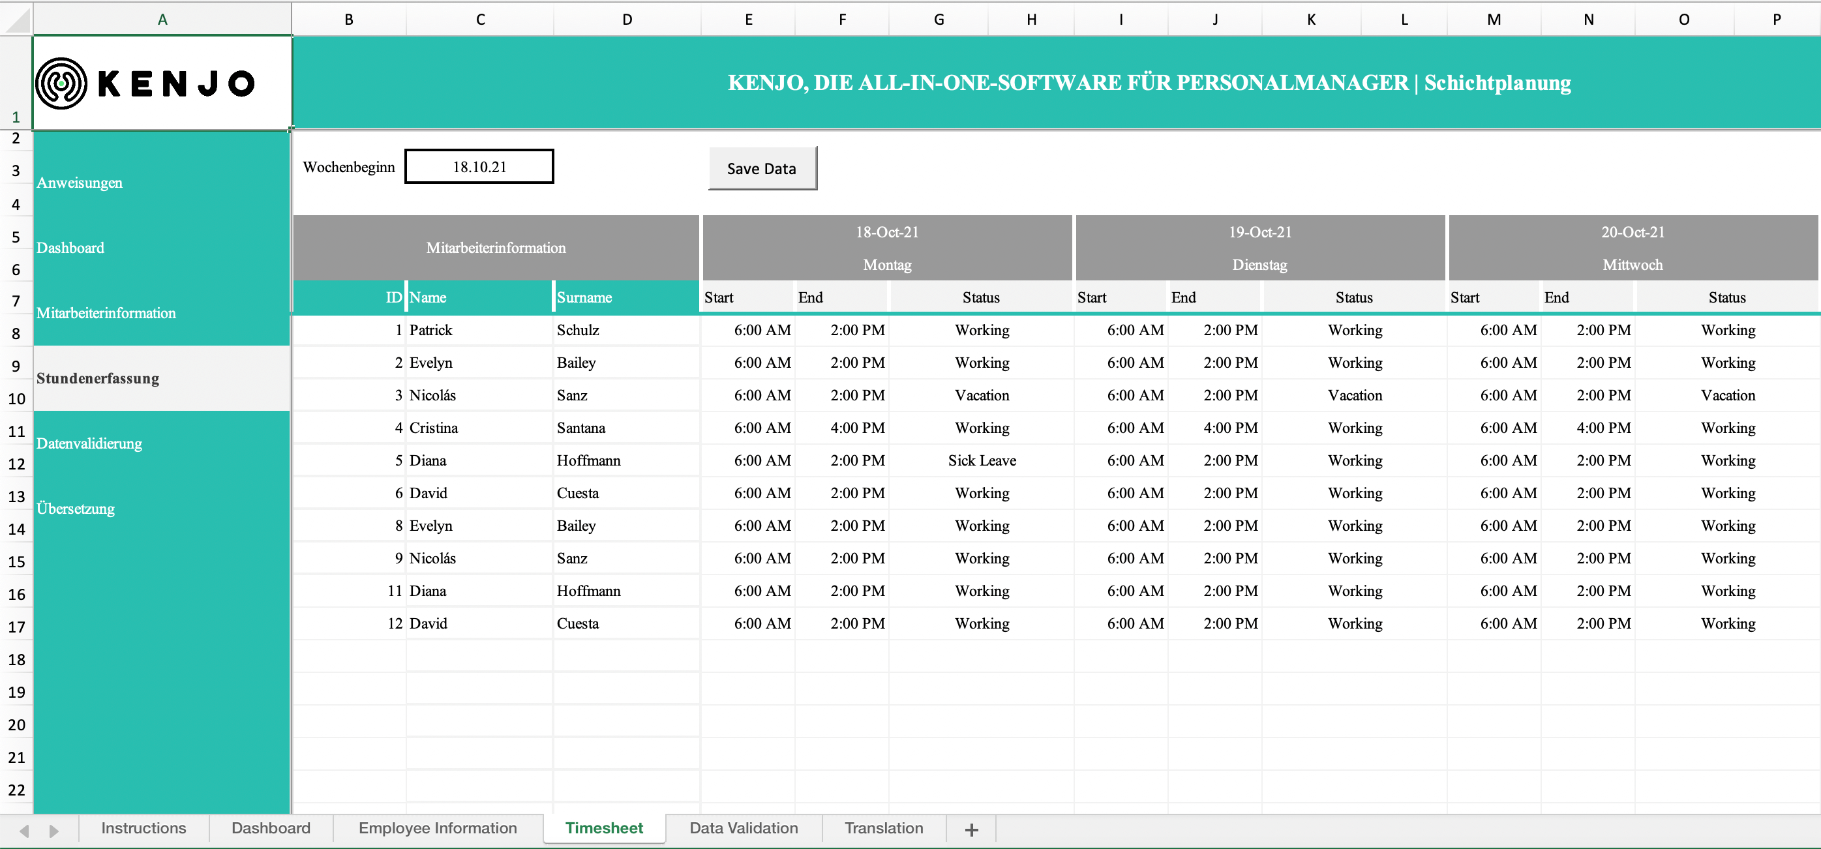
Task: Open Stundenerfassung from the sidebar
Action: [98, 378]
